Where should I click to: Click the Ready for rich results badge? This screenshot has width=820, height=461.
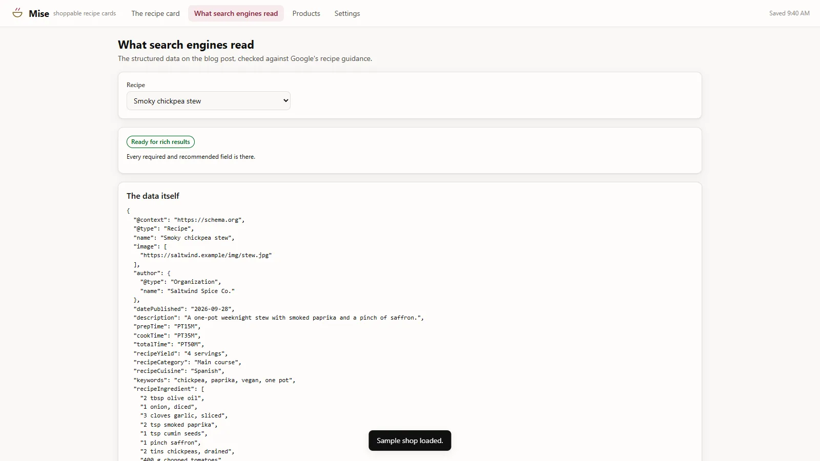(160, 142)
